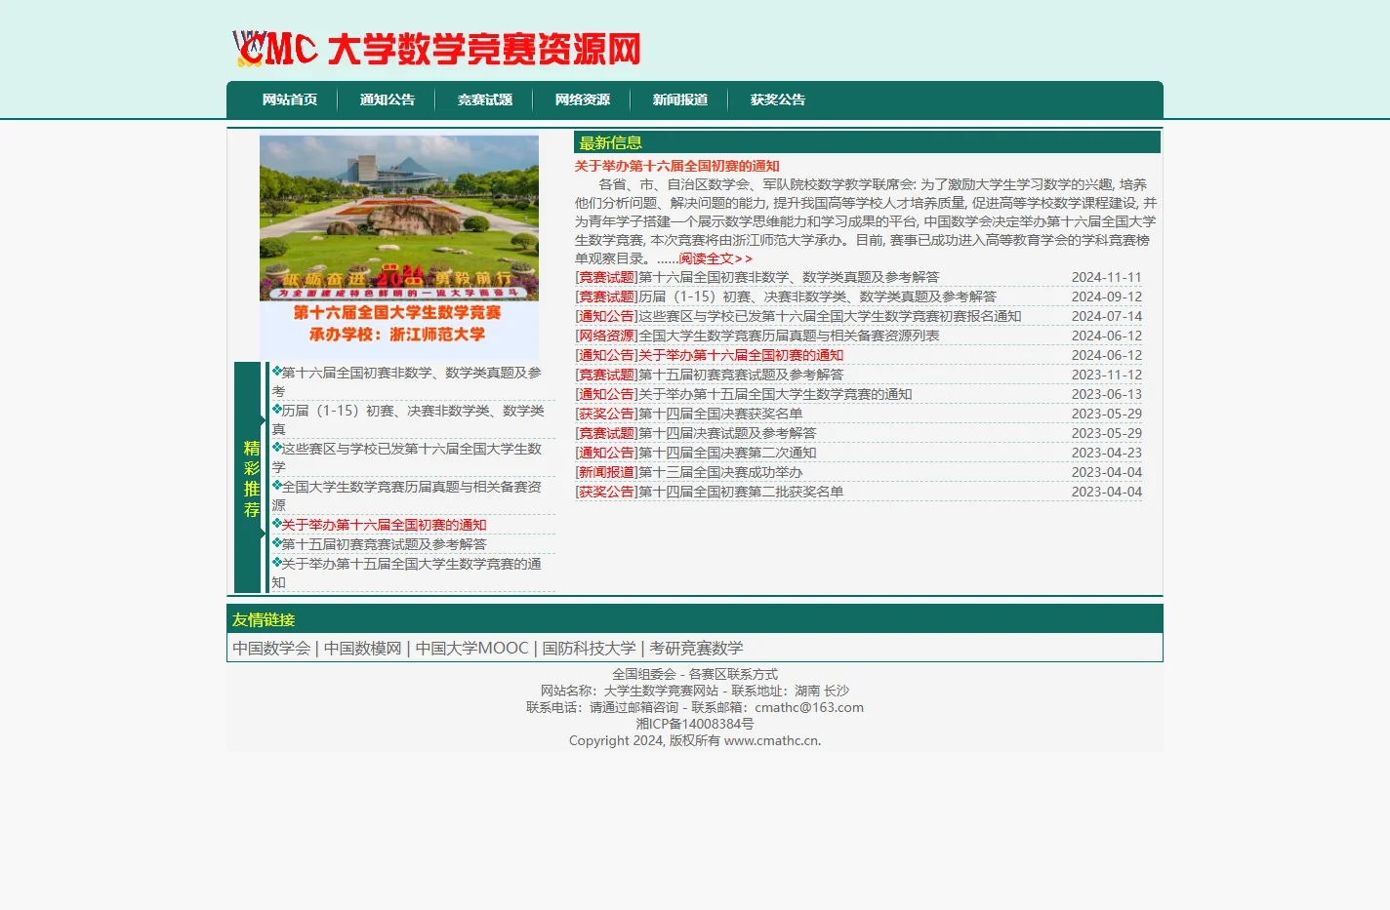The image size is (1390, 910).
Task: Click the date 2023-11-12
Action: tap(1107, 375)
